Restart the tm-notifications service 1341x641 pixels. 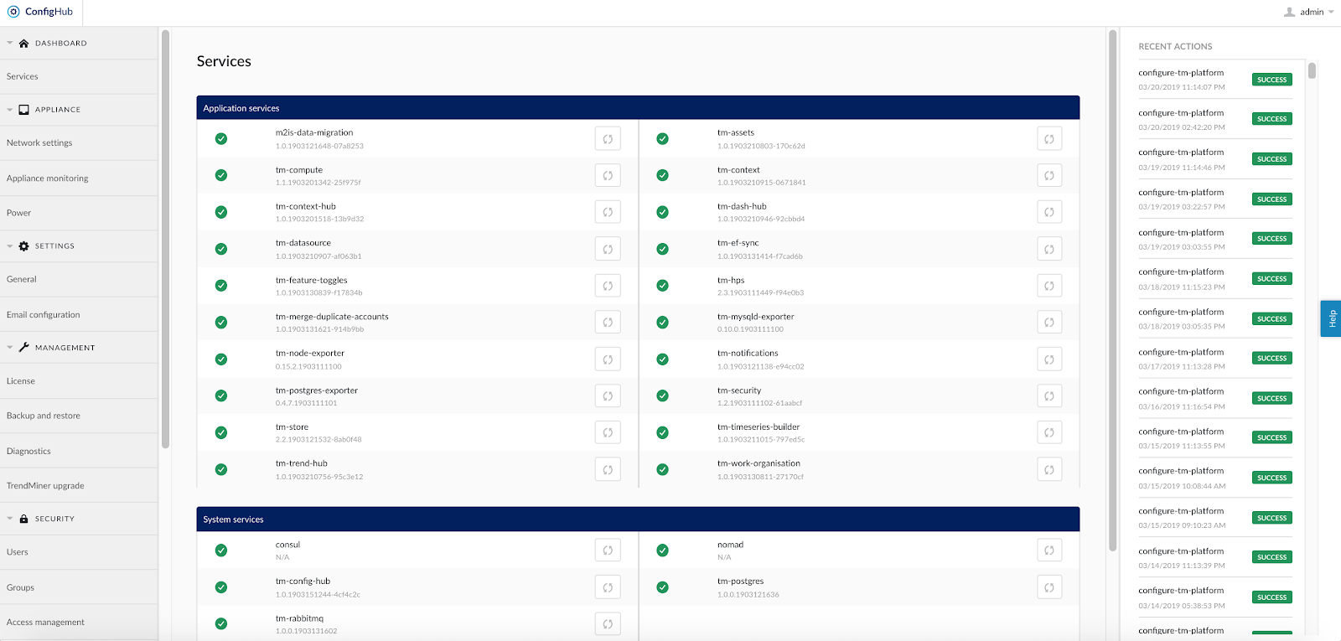pos(1049,359)
